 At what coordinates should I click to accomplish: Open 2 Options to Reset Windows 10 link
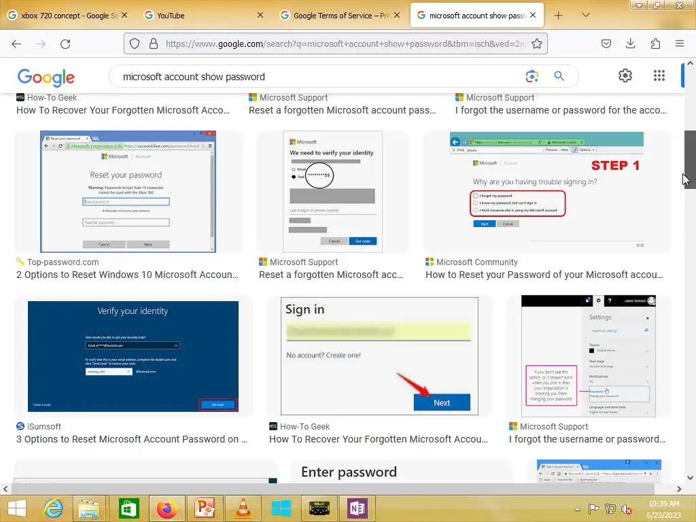point(127,275)
